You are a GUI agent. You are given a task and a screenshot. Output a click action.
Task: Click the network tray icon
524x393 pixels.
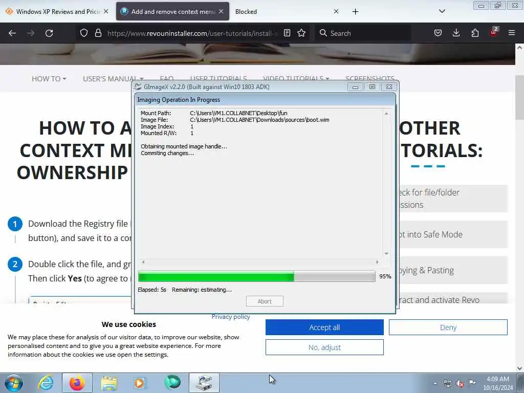click(x=447, y=383)
